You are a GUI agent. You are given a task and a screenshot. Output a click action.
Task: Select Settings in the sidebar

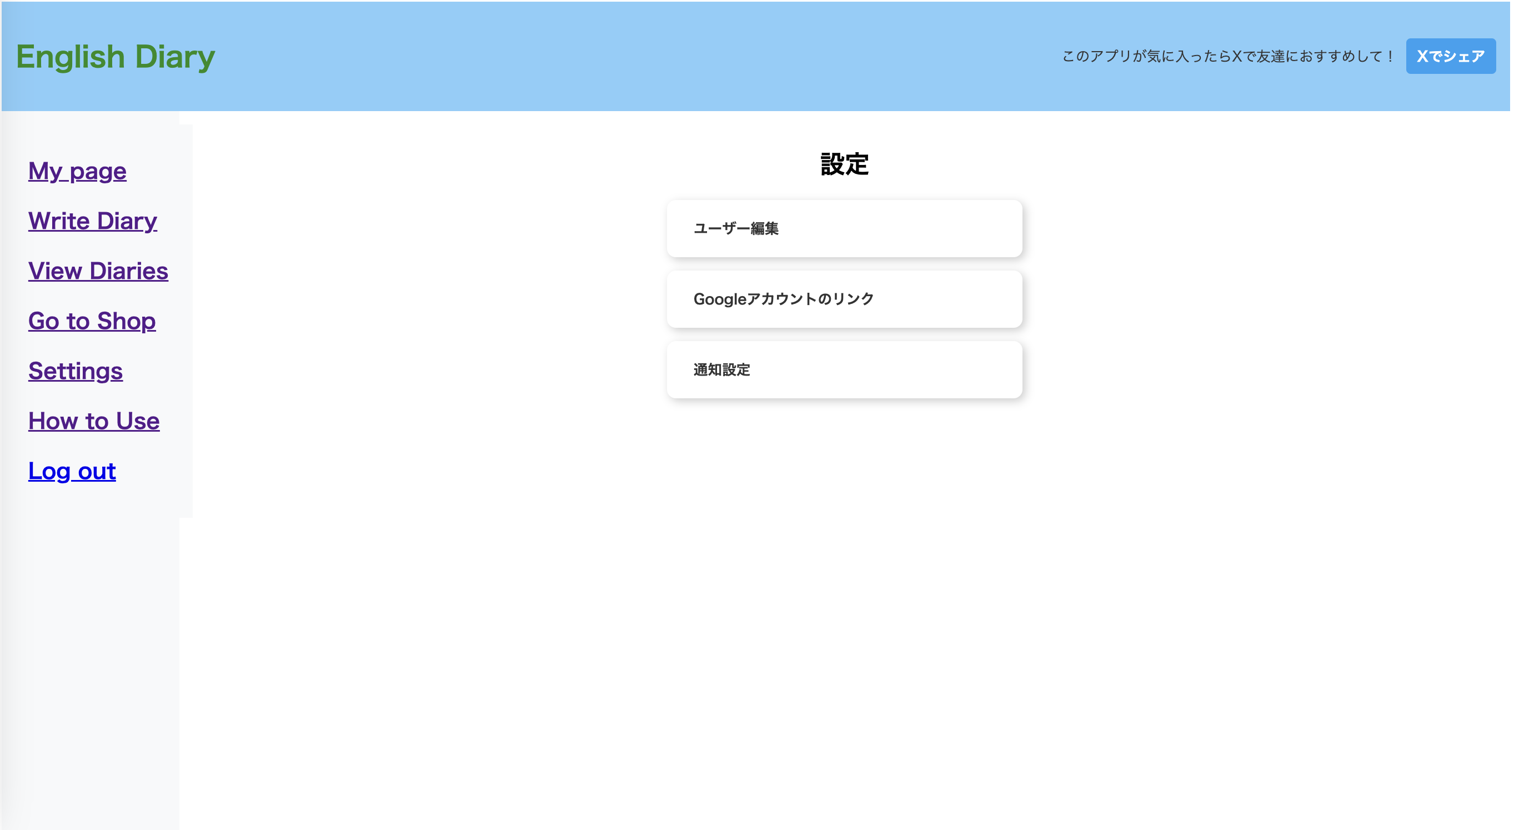tap(75, 371)
